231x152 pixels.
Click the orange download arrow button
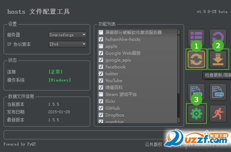coord(218,59)
